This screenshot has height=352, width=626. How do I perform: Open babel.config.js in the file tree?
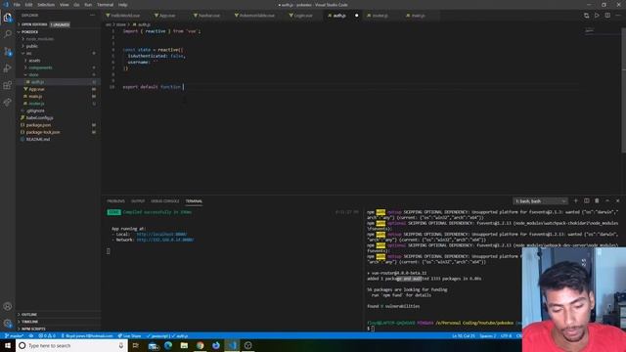tap(58, 118)
